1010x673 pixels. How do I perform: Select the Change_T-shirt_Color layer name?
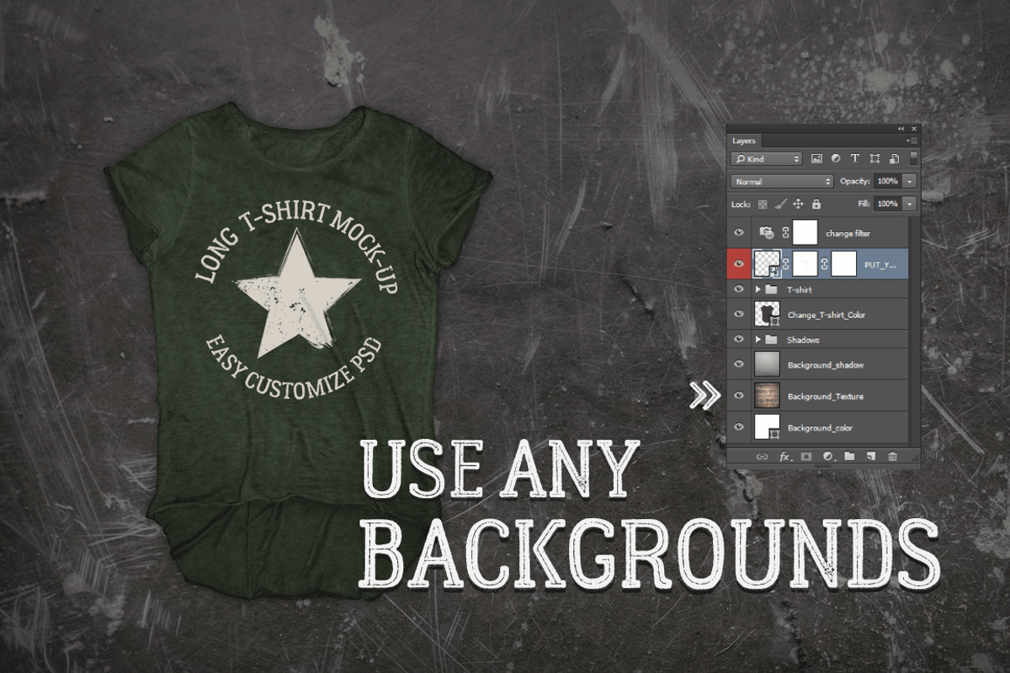(827, 315)
